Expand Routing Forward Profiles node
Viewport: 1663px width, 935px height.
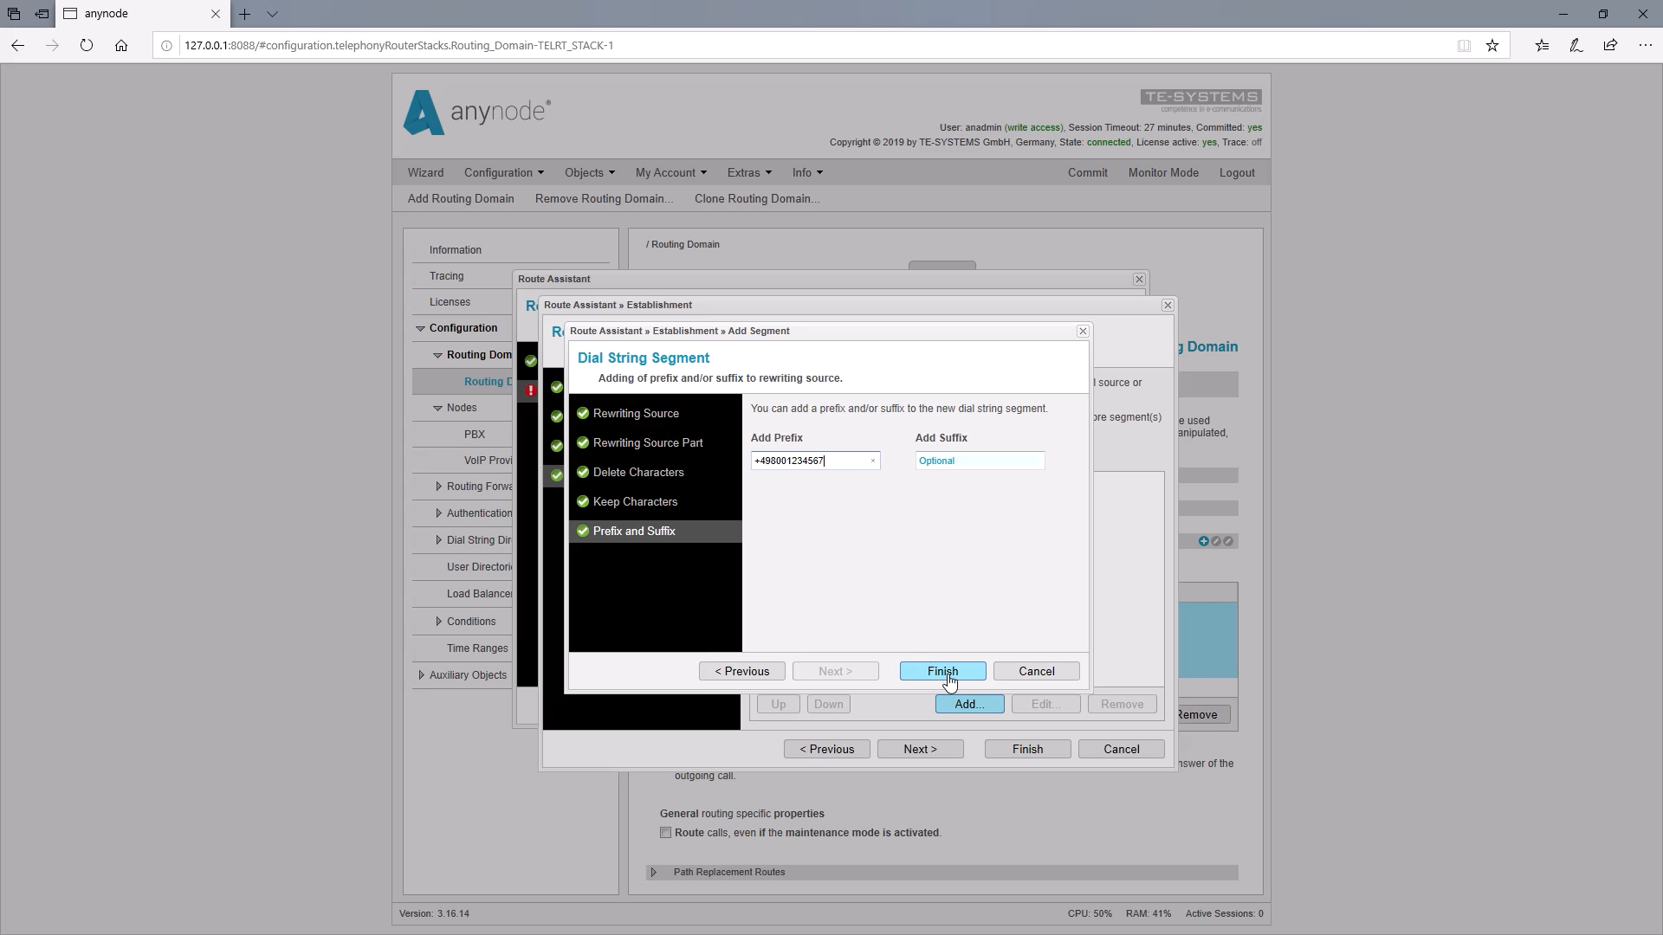tap(438, 487)
